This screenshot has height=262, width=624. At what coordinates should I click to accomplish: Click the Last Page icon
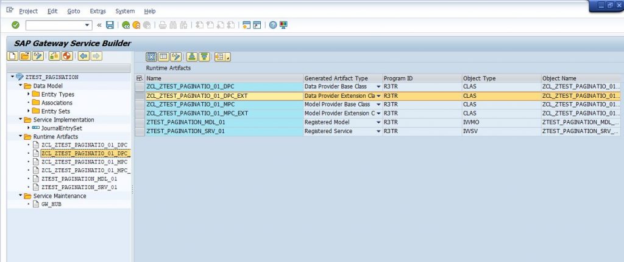(230, 25)
